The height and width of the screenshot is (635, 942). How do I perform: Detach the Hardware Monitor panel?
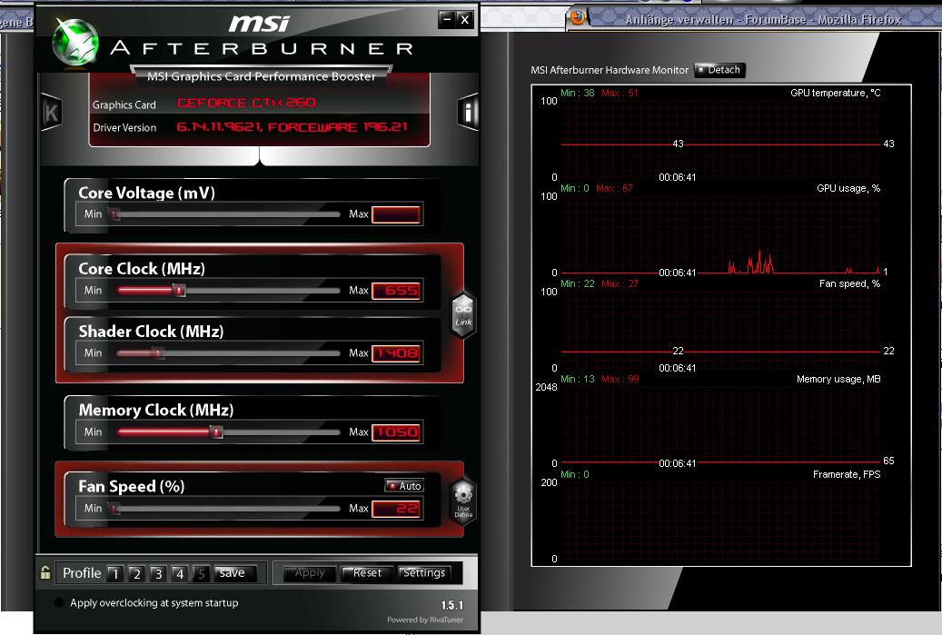(x=719, y=70)
